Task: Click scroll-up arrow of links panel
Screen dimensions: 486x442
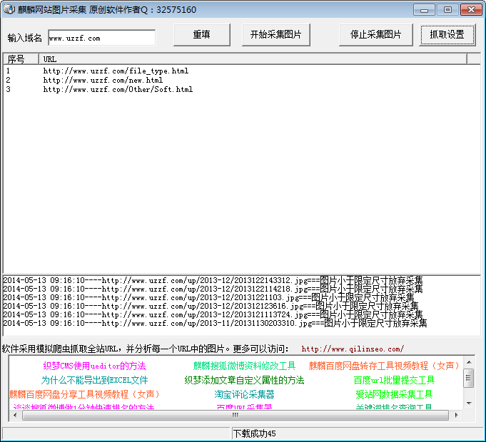Action: (469, 362)
